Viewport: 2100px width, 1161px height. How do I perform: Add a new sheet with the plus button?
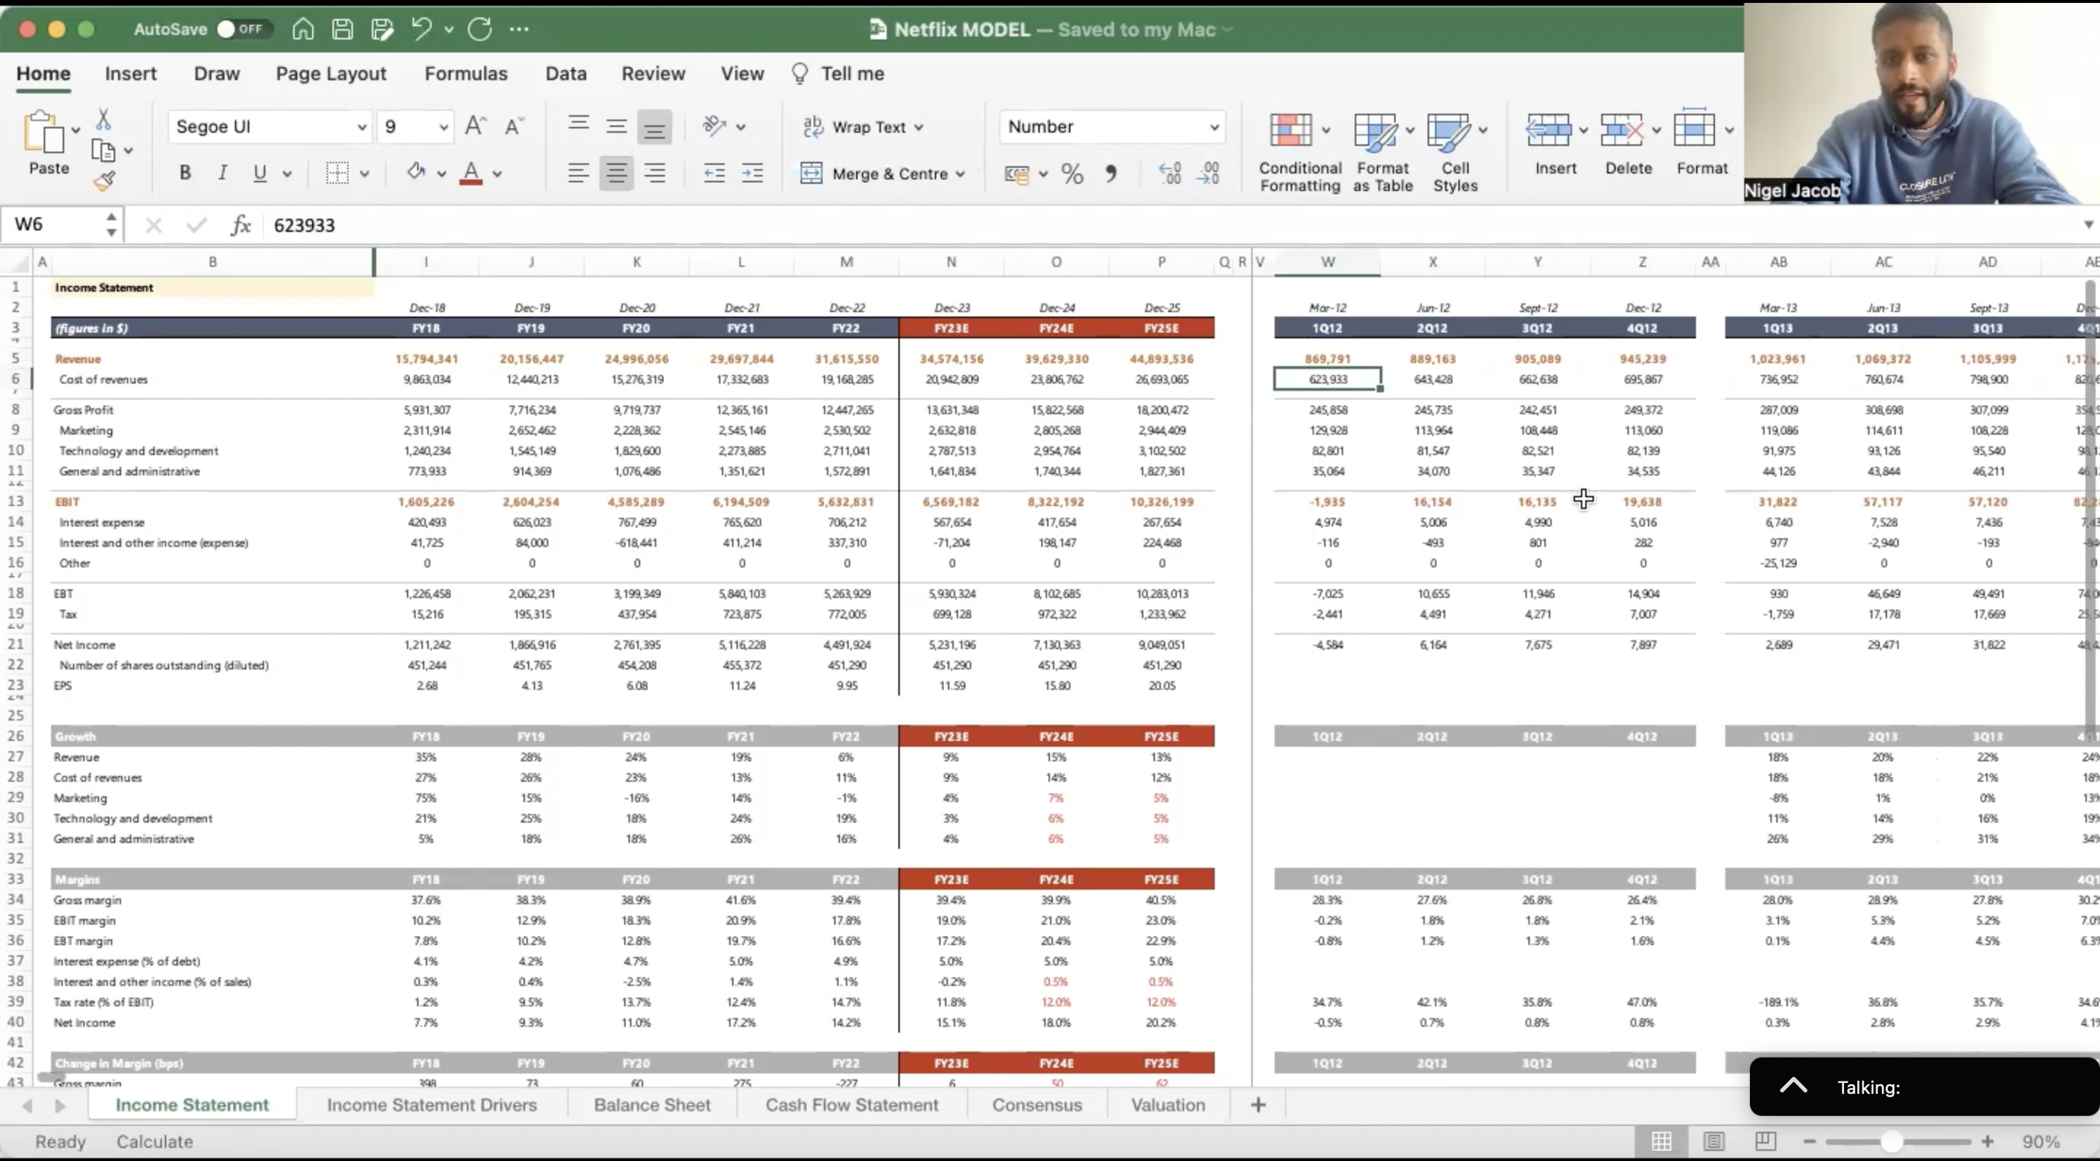pos(1258,1105)
